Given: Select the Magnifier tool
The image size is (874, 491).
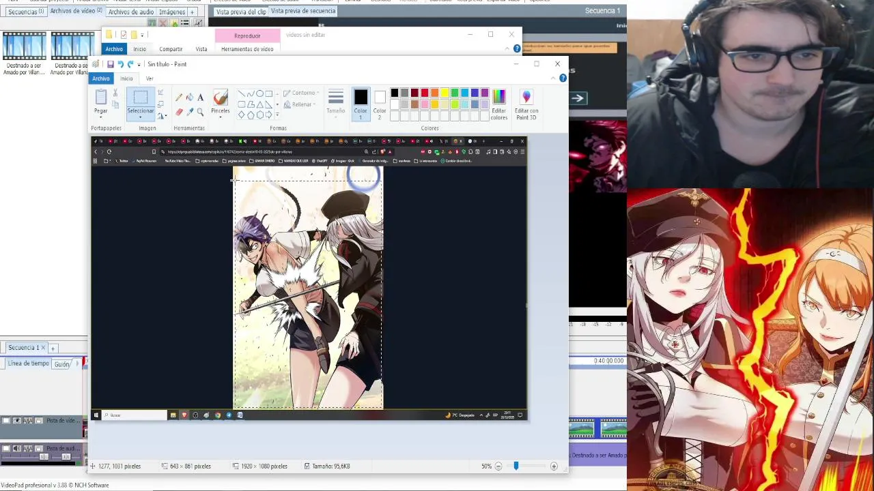Looking at the screenshot, I should [200, 112].
